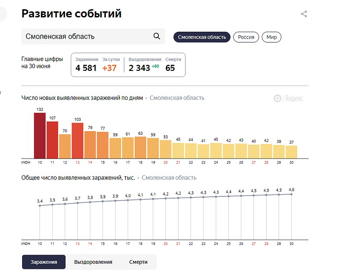Click the За сутки label in the stats box

[111, 60]
